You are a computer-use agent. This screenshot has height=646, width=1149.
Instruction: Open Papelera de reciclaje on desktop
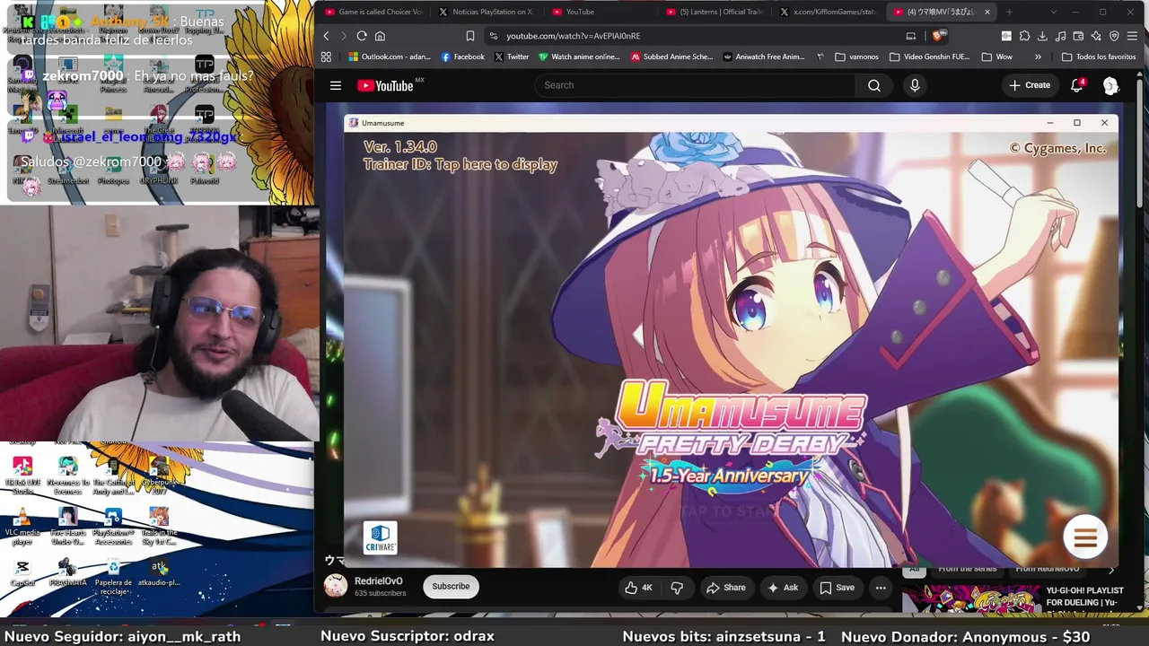(x=113, y=576)
